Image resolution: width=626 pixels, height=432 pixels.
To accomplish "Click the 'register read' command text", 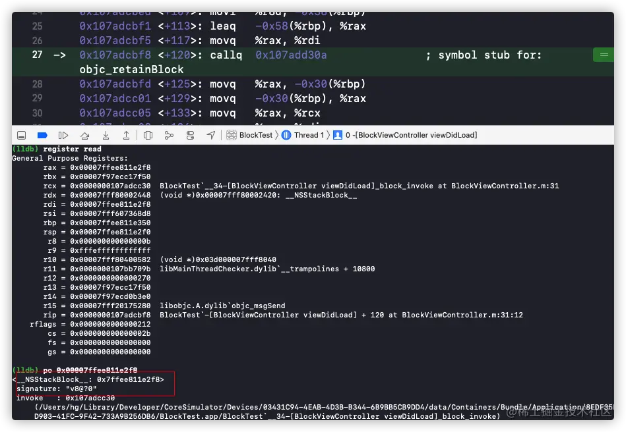I will point(73,149).
